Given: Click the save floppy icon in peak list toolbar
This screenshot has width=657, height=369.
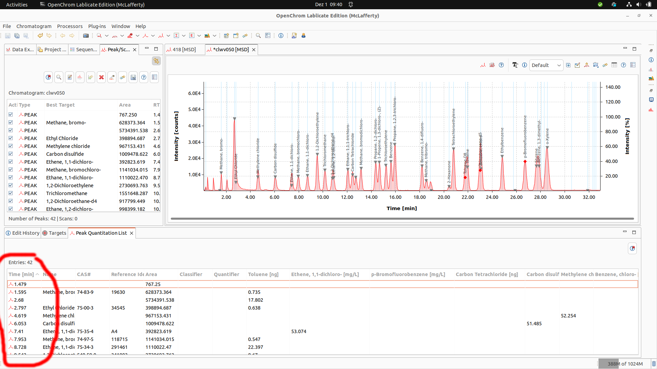Looking at the screenshot, I should tap(133, 77).
